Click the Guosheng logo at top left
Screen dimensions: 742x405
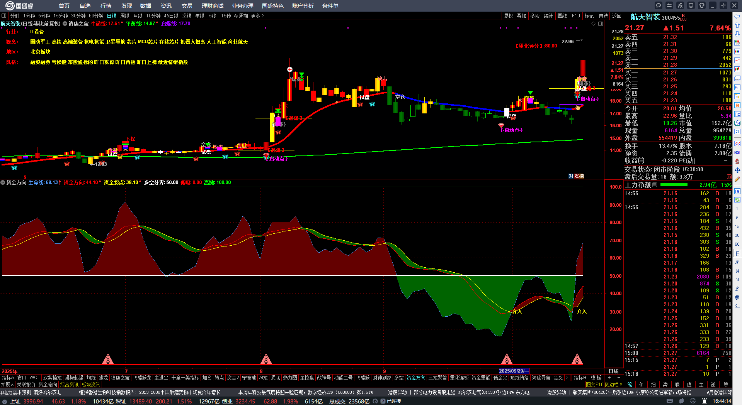coord(19,6)
